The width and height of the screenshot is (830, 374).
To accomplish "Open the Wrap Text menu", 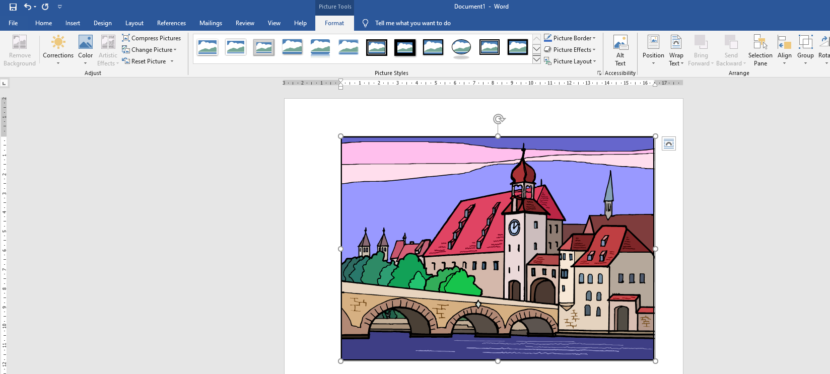I will point(676,50).
